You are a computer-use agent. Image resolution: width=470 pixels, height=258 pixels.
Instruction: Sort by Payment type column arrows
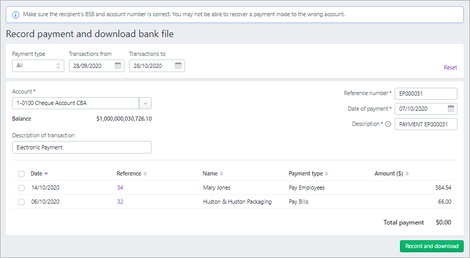(327, 173)
